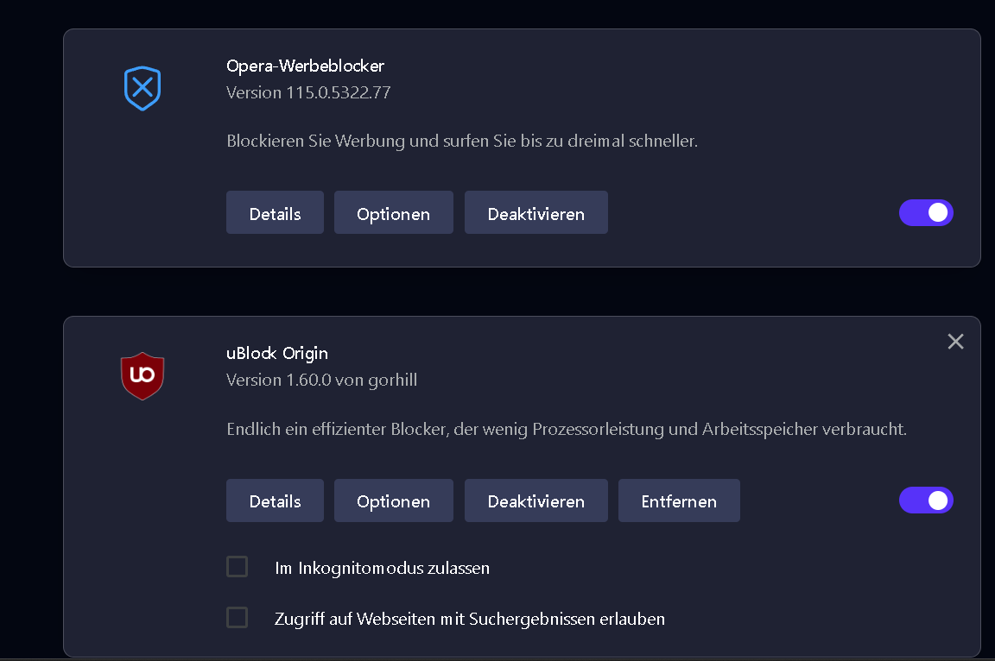
Task: Toggle off the uBlock Origin switch
Action: pos(926,500)
